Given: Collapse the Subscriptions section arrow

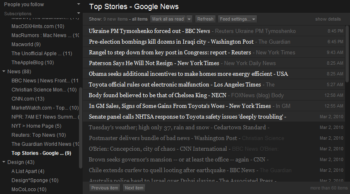Looking at the screenshot, I should (78, 13).
